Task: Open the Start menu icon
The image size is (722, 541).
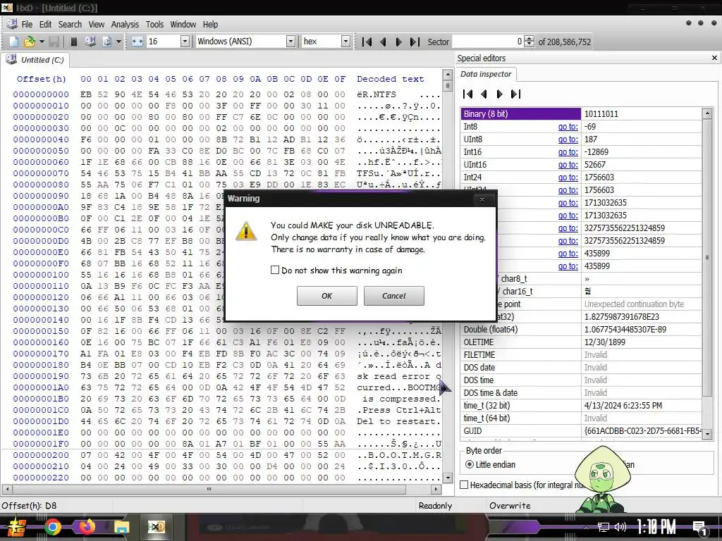Action: click(16, 527)
